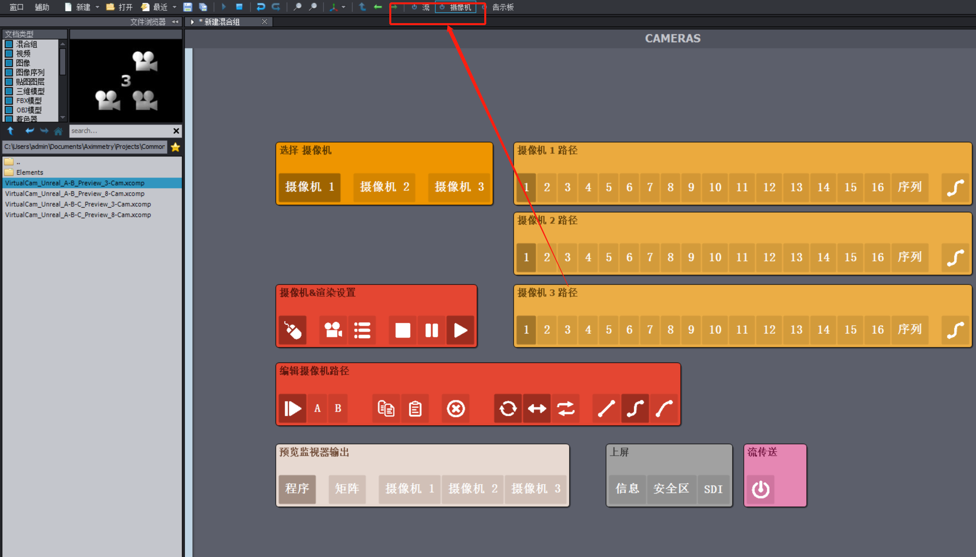Collapse the 文件浏览器 panel with the double arrow

point(175,22)
